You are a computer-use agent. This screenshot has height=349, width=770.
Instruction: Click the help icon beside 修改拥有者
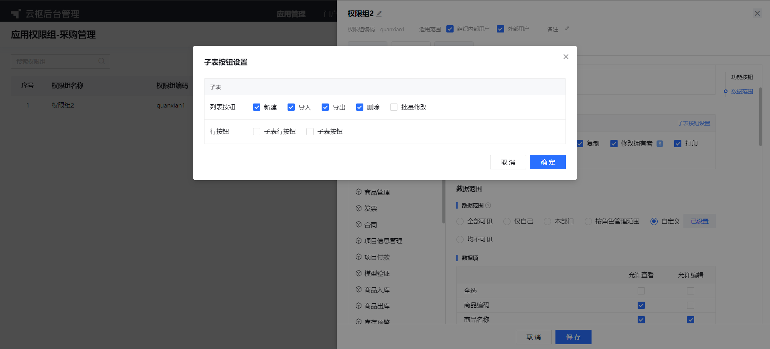(x=660, y=144)
